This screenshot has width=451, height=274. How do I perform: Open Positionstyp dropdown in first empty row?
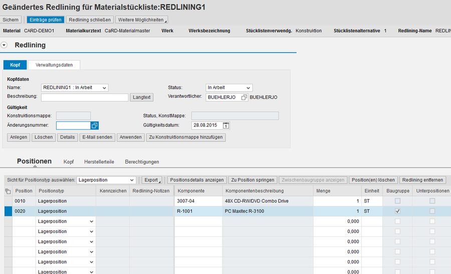tap(92, 221)
